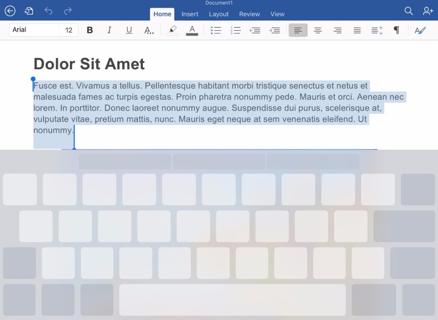Change font size 12

point(69,30)
